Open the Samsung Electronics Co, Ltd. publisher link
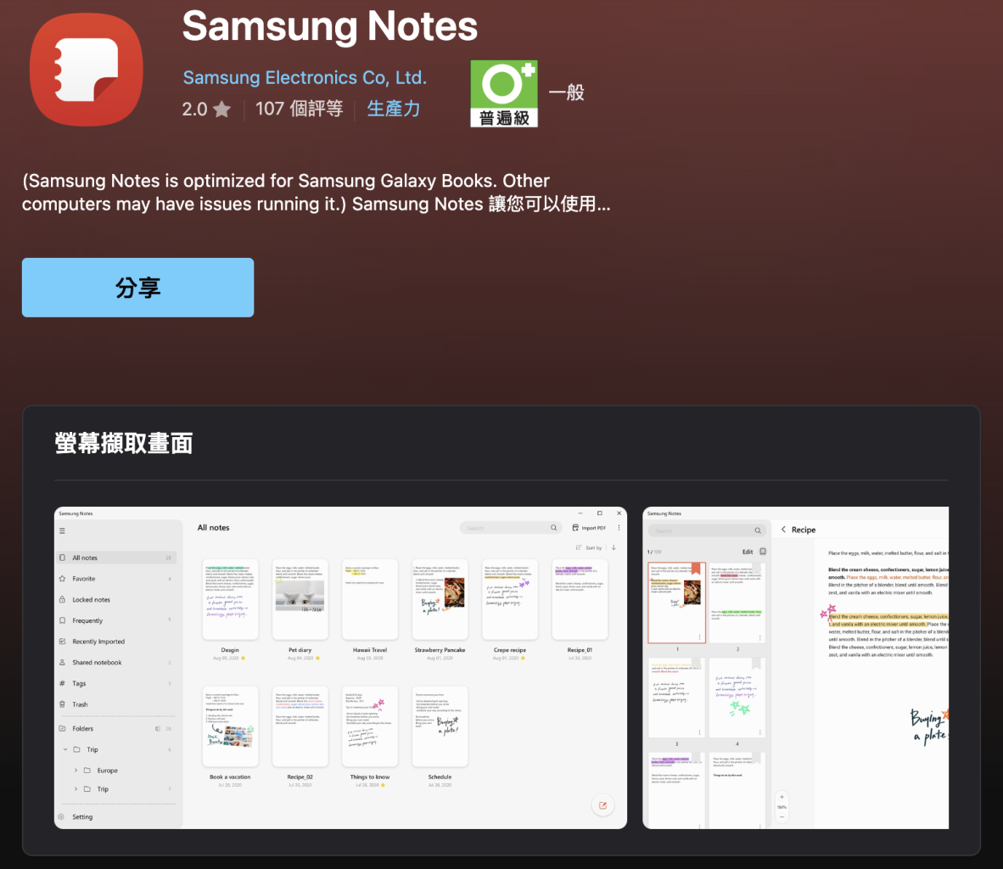Screen dimensions: 1003x869 305,77
